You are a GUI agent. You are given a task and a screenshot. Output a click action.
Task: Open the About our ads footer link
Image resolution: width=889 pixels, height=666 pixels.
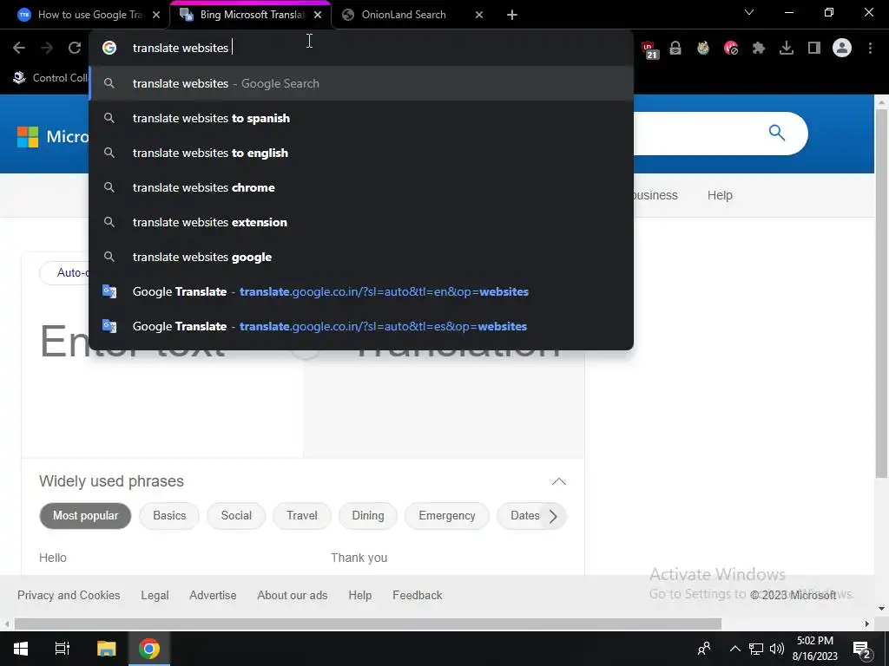292,595
